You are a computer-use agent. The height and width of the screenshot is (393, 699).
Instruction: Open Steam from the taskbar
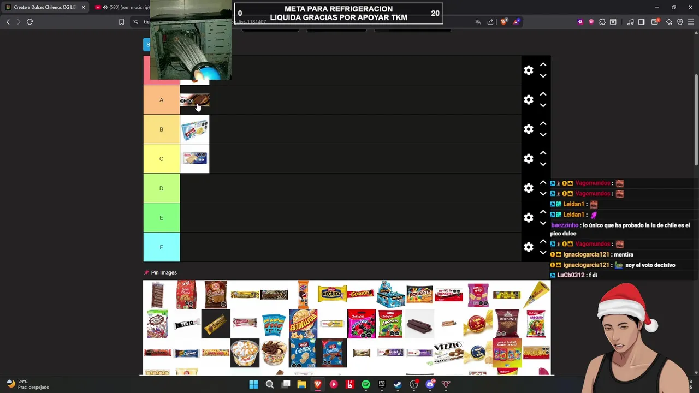(x=398, y=384)
